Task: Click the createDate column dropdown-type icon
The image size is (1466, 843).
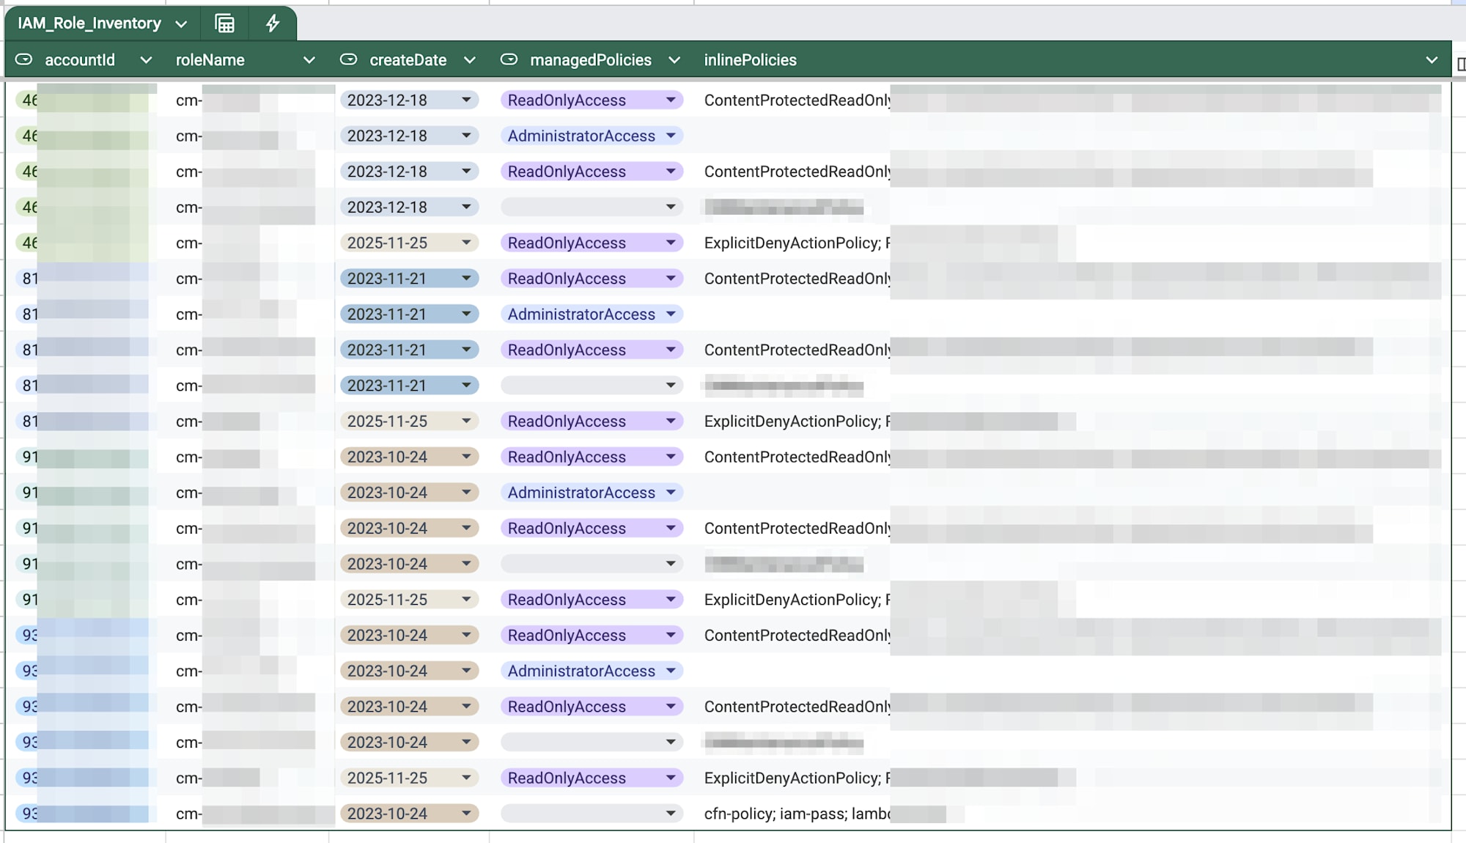Action: click(x=349, y=59)
